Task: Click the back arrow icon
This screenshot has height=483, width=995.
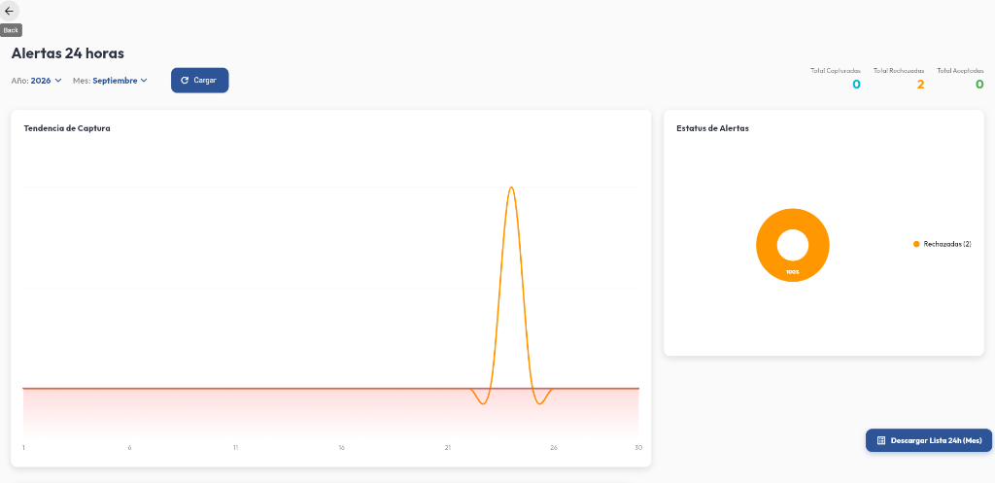Action: click(9, 11)
